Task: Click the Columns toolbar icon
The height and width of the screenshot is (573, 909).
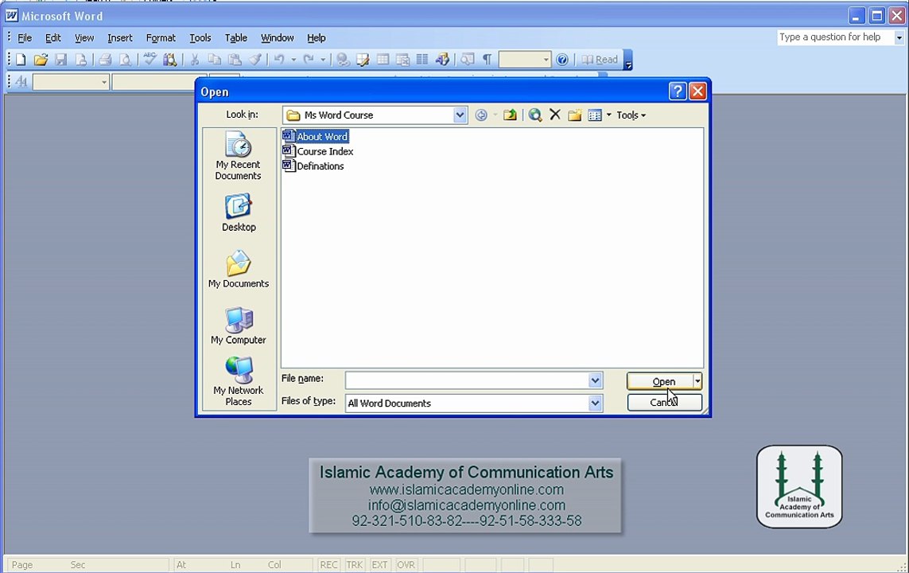Action: click(x=422, y=59)
